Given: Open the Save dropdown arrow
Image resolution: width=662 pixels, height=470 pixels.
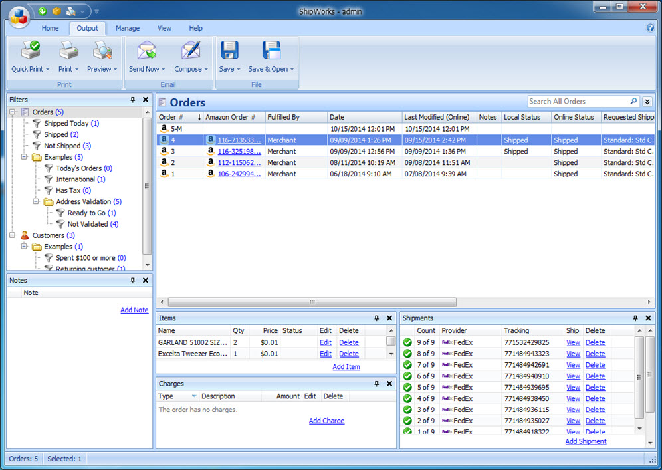Looking at the screenshot, I should (238, 69).
